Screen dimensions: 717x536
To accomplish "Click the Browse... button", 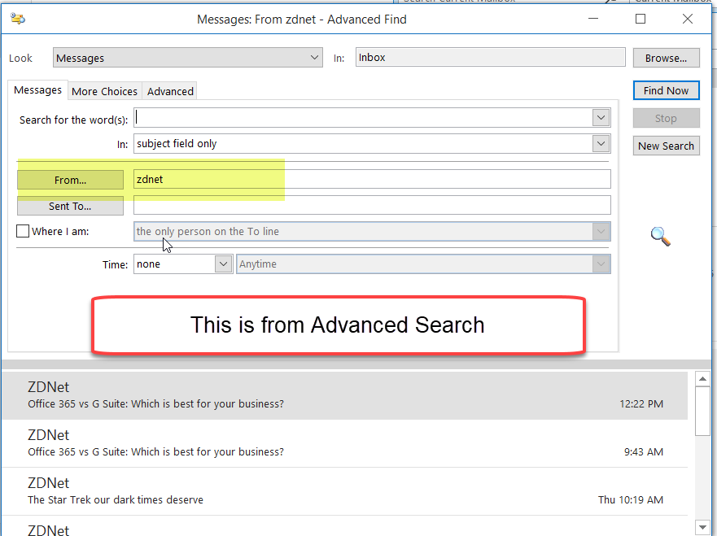I will point(666,58).
